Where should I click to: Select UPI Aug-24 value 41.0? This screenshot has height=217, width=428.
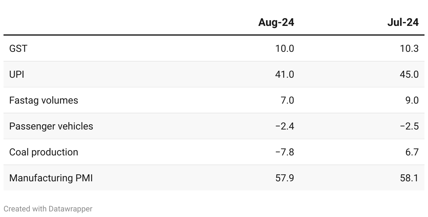pyautogui.click(x=285, y=75)
